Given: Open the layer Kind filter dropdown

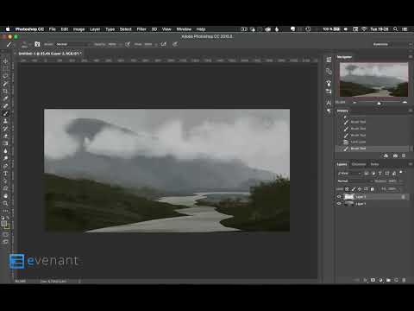Looking at the screenshot, I should click(349, 173).
